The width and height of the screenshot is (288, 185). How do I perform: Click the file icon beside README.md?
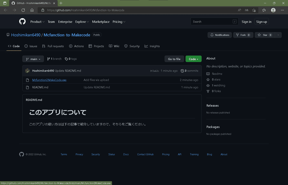(27, 87)
